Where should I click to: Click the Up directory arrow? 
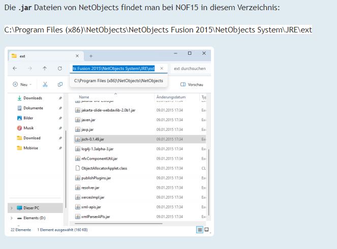pyautogui.click(x=45, y=68)
